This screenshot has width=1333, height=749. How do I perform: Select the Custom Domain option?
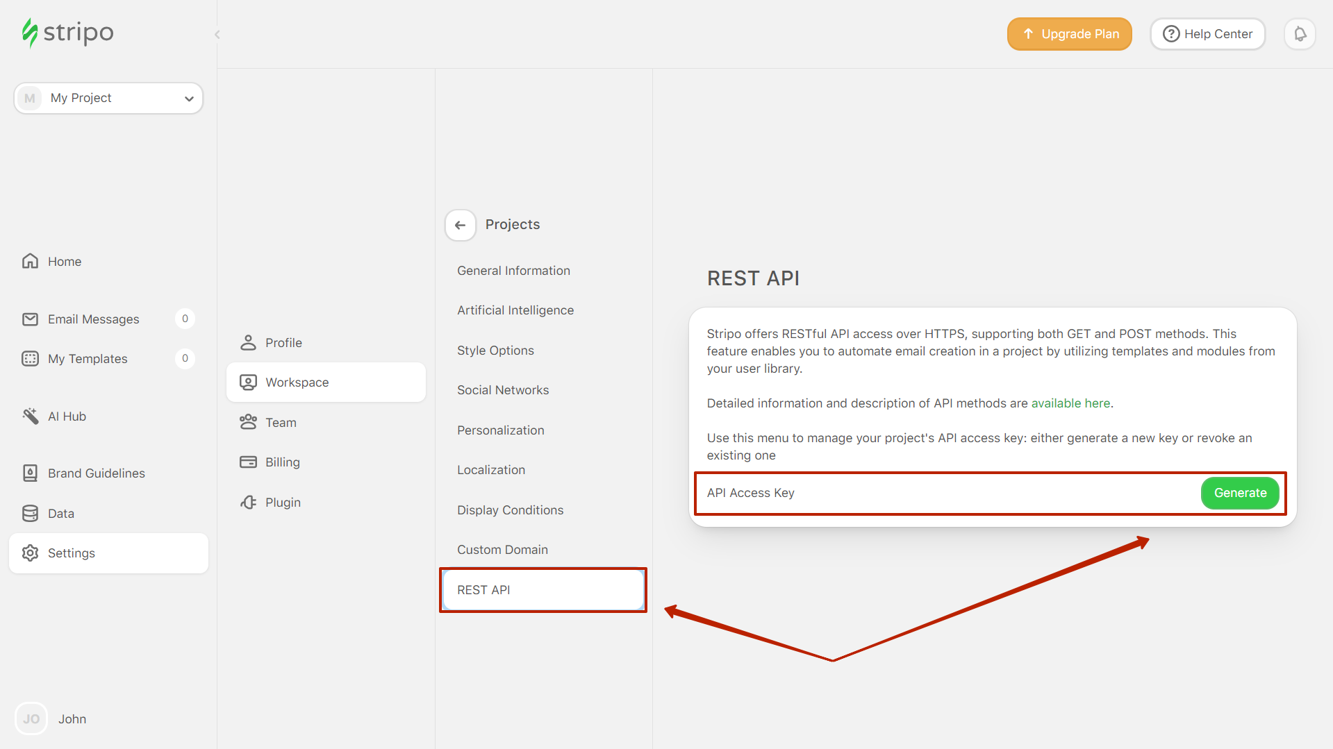pyautogui.click(x=502, y=550)
